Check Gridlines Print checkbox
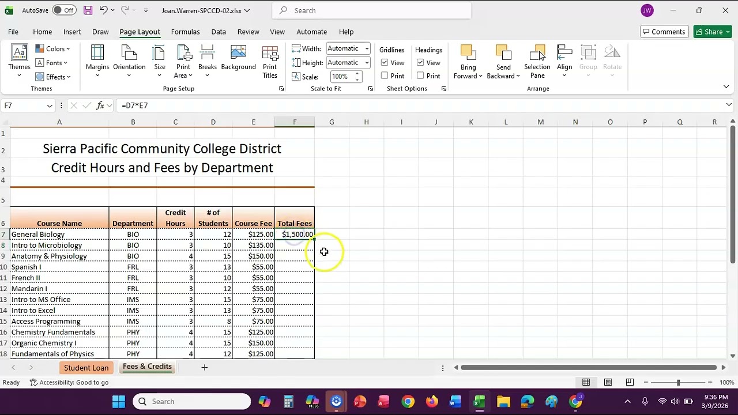The height and width of the screenshot is (415, 738). [385, 76]
